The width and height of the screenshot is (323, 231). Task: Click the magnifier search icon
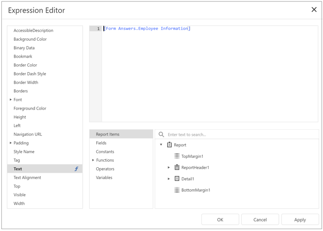[161, 134]
